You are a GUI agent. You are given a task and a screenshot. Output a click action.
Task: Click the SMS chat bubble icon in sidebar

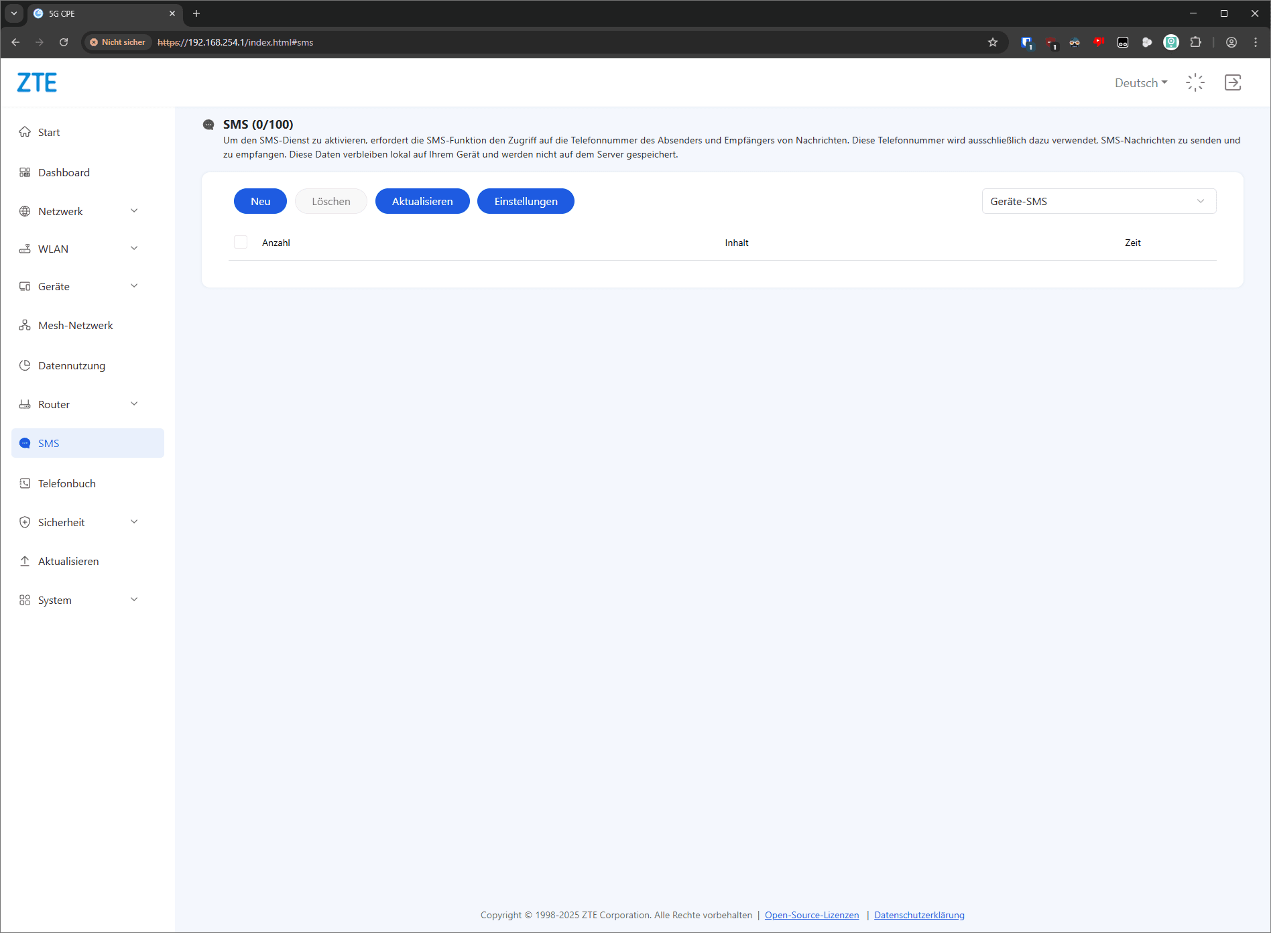(x=25, y=443)
